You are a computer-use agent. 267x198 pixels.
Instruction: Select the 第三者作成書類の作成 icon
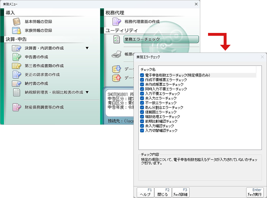17,66
